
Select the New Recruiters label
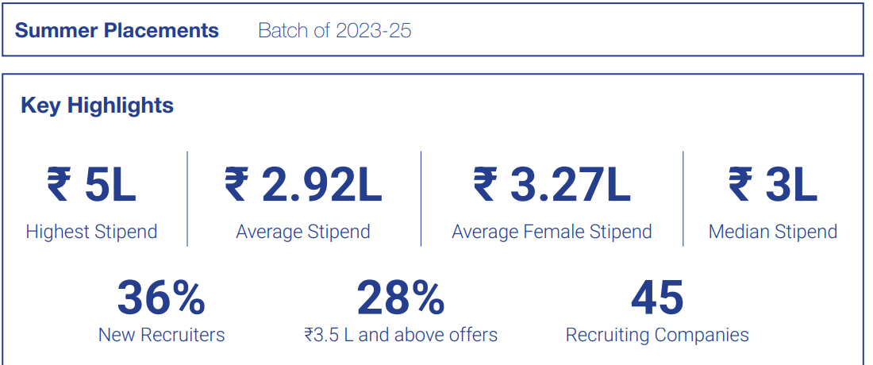(161, 335)
